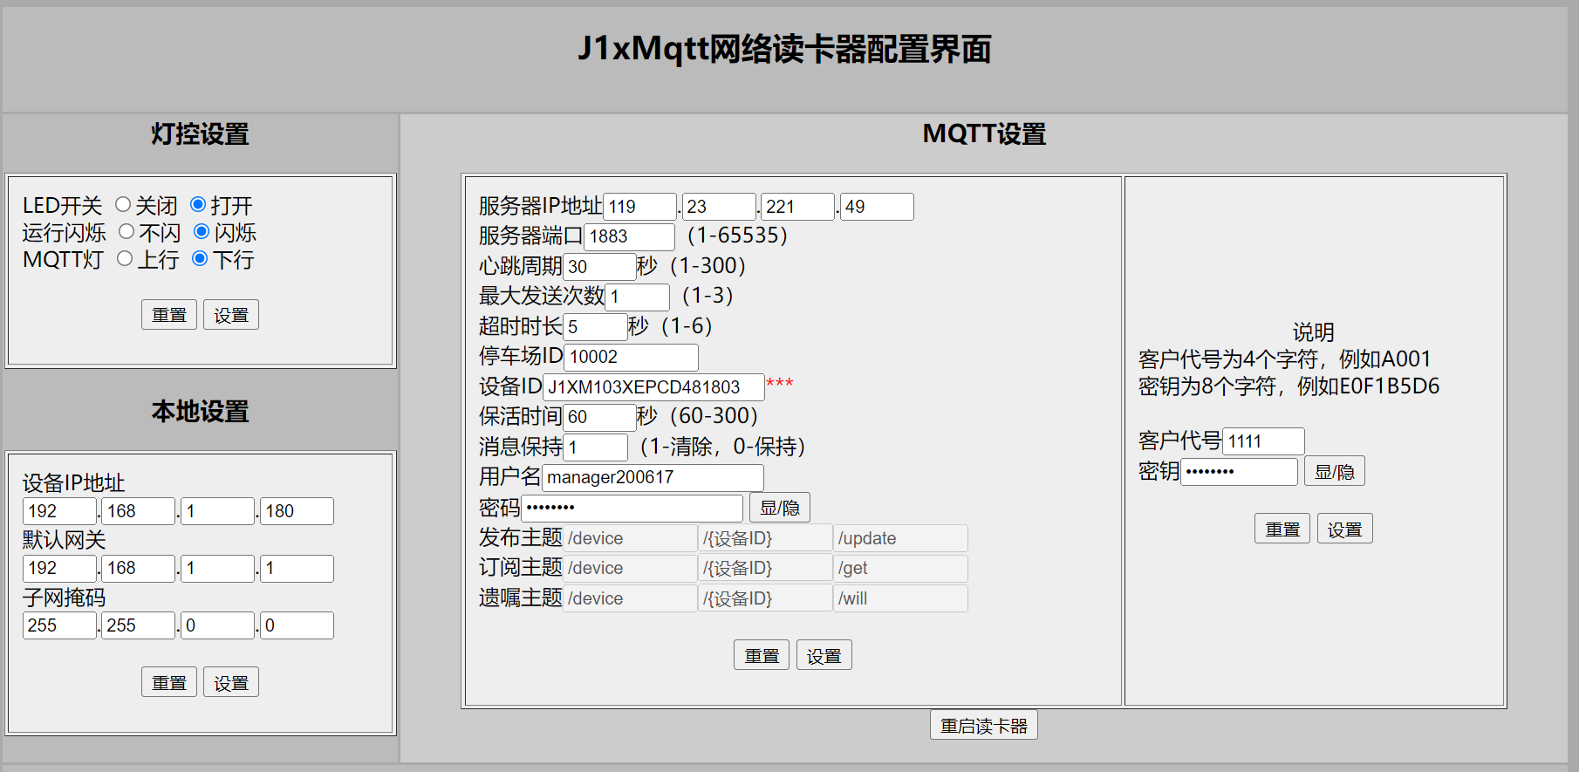1579x772 pixels.
Task: Click 设置 button under customer code section
Action: [x=1344, y=529]
